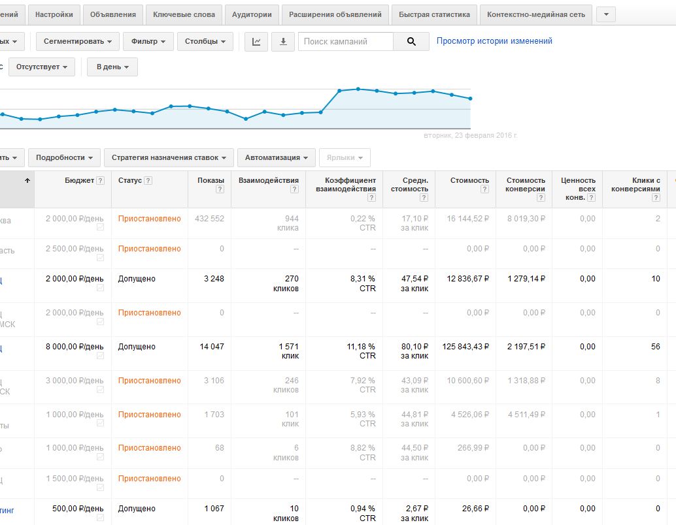Open the Сегментировать dropdown
This screenshot has width=676, height=525.
coord(78,42)
